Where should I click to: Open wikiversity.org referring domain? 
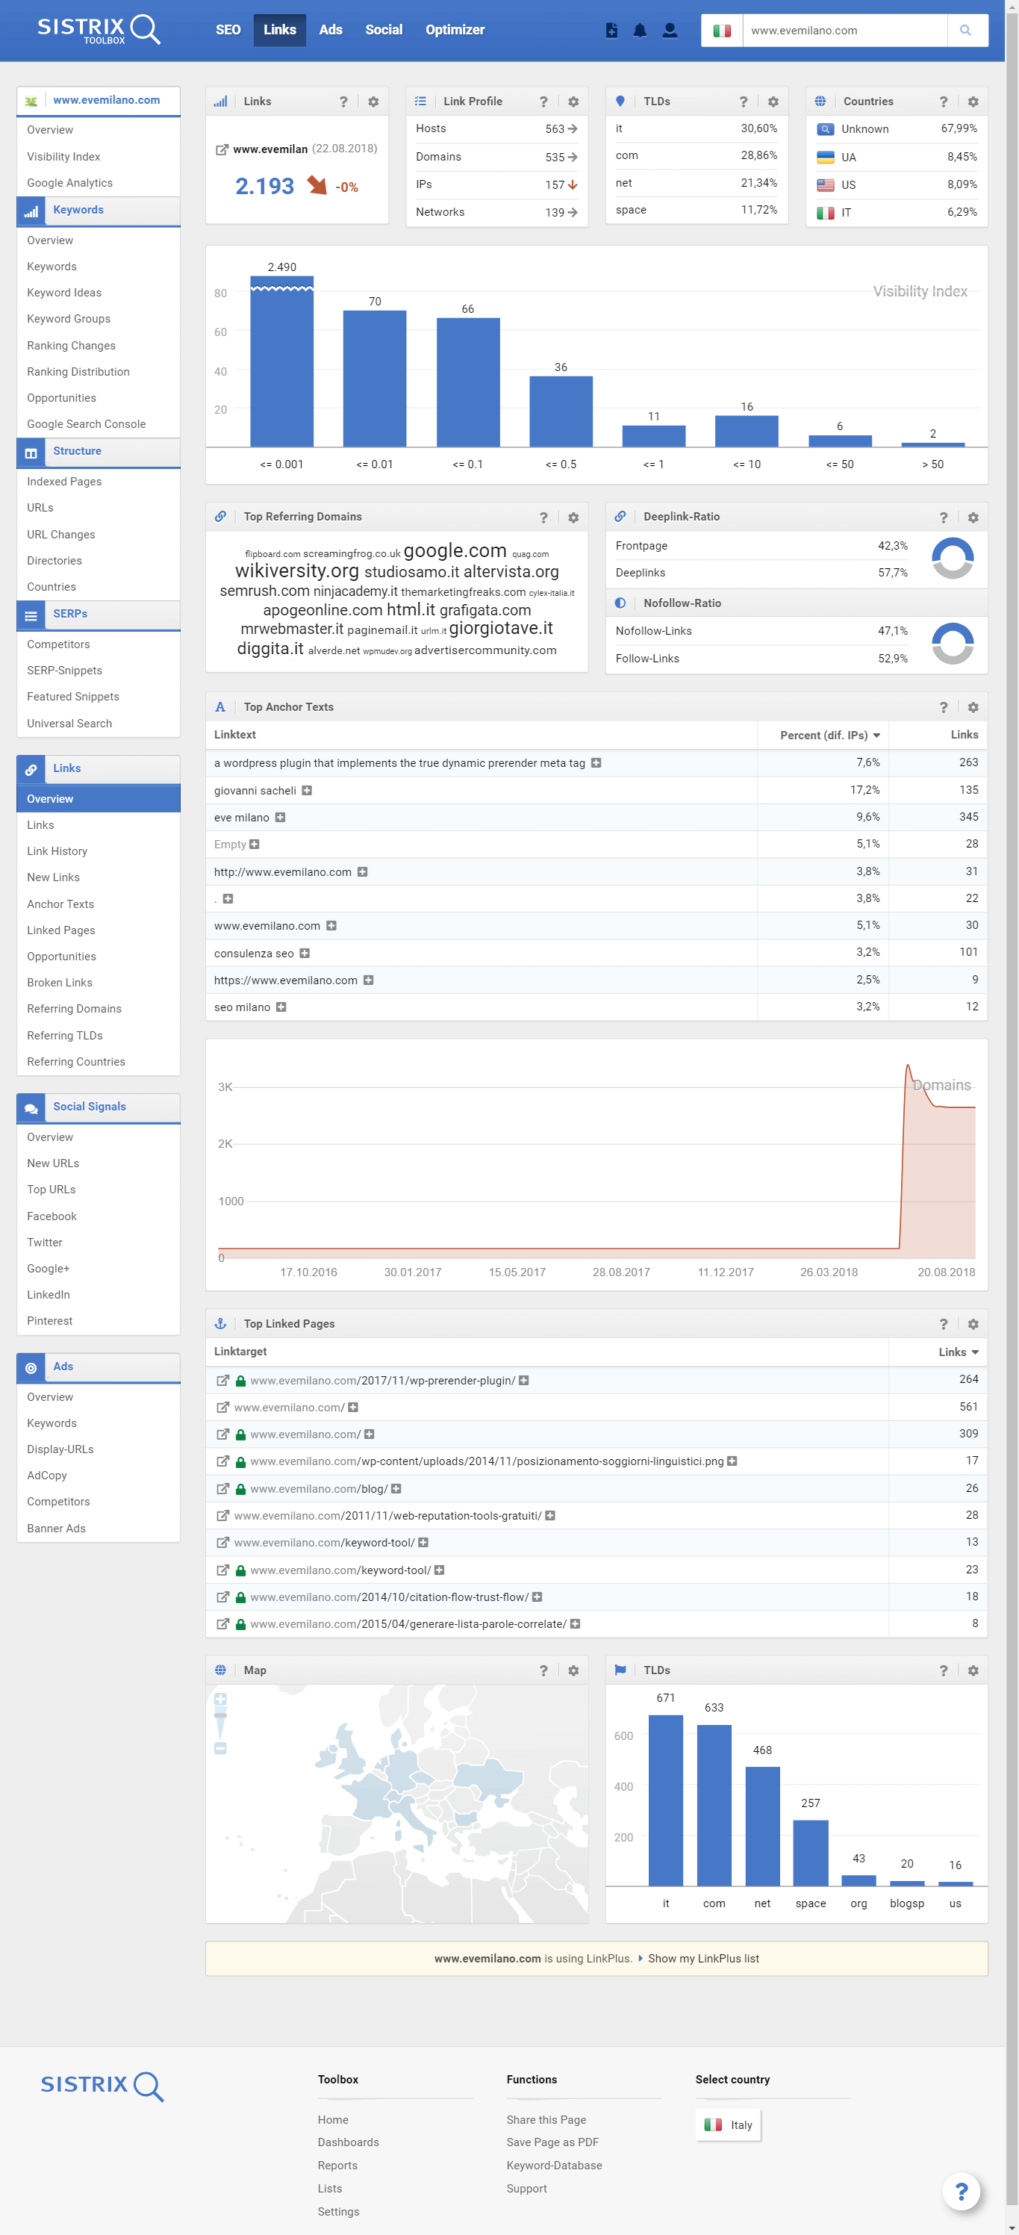click(x=296, y=571)
